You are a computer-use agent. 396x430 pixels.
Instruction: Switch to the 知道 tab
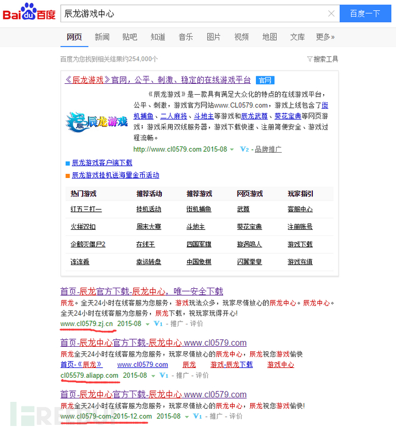(x=158, y=37)
